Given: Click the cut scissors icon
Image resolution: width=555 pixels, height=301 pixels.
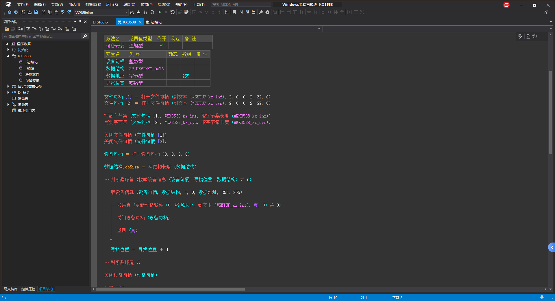Looking at the screenshot, I should pyautogui.click(x=44, y=12).
